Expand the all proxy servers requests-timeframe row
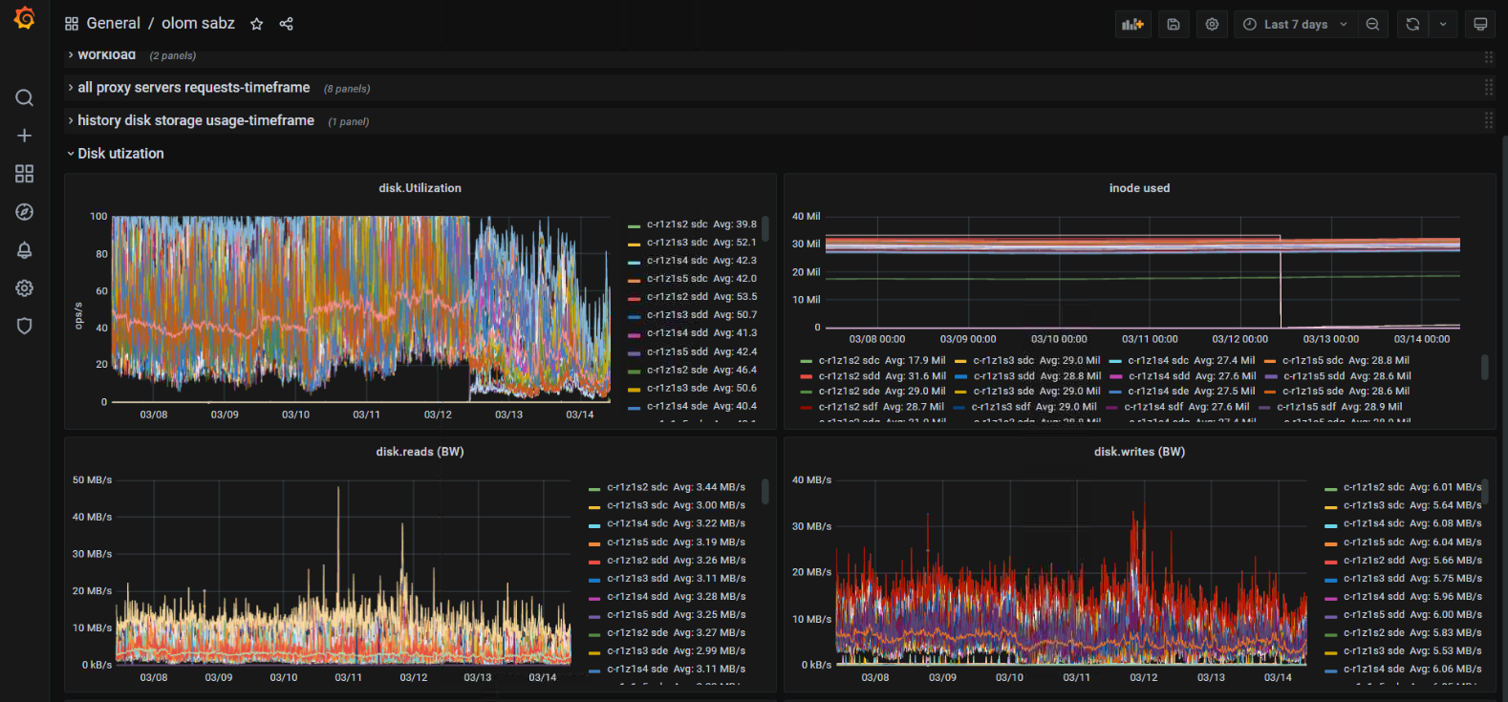 point(193,88)
